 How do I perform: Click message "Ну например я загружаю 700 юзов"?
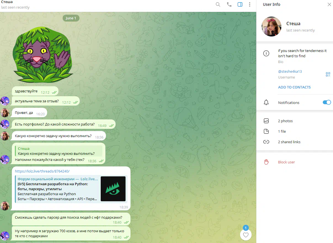(71, 233)
